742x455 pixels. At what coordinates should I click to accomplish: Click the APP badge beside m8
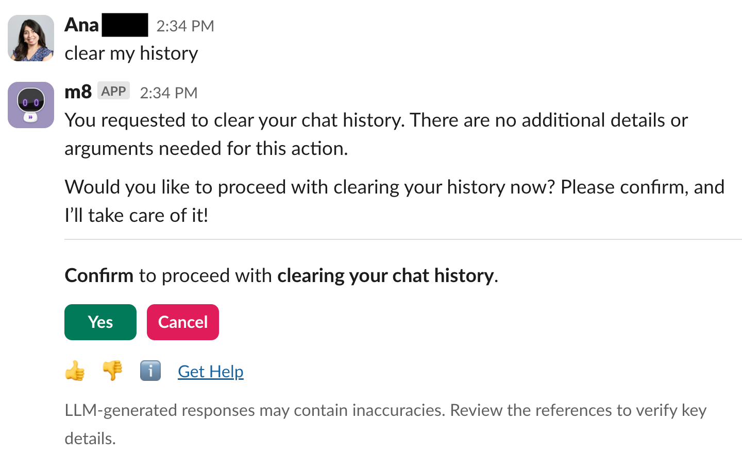[x=113, y=92]
